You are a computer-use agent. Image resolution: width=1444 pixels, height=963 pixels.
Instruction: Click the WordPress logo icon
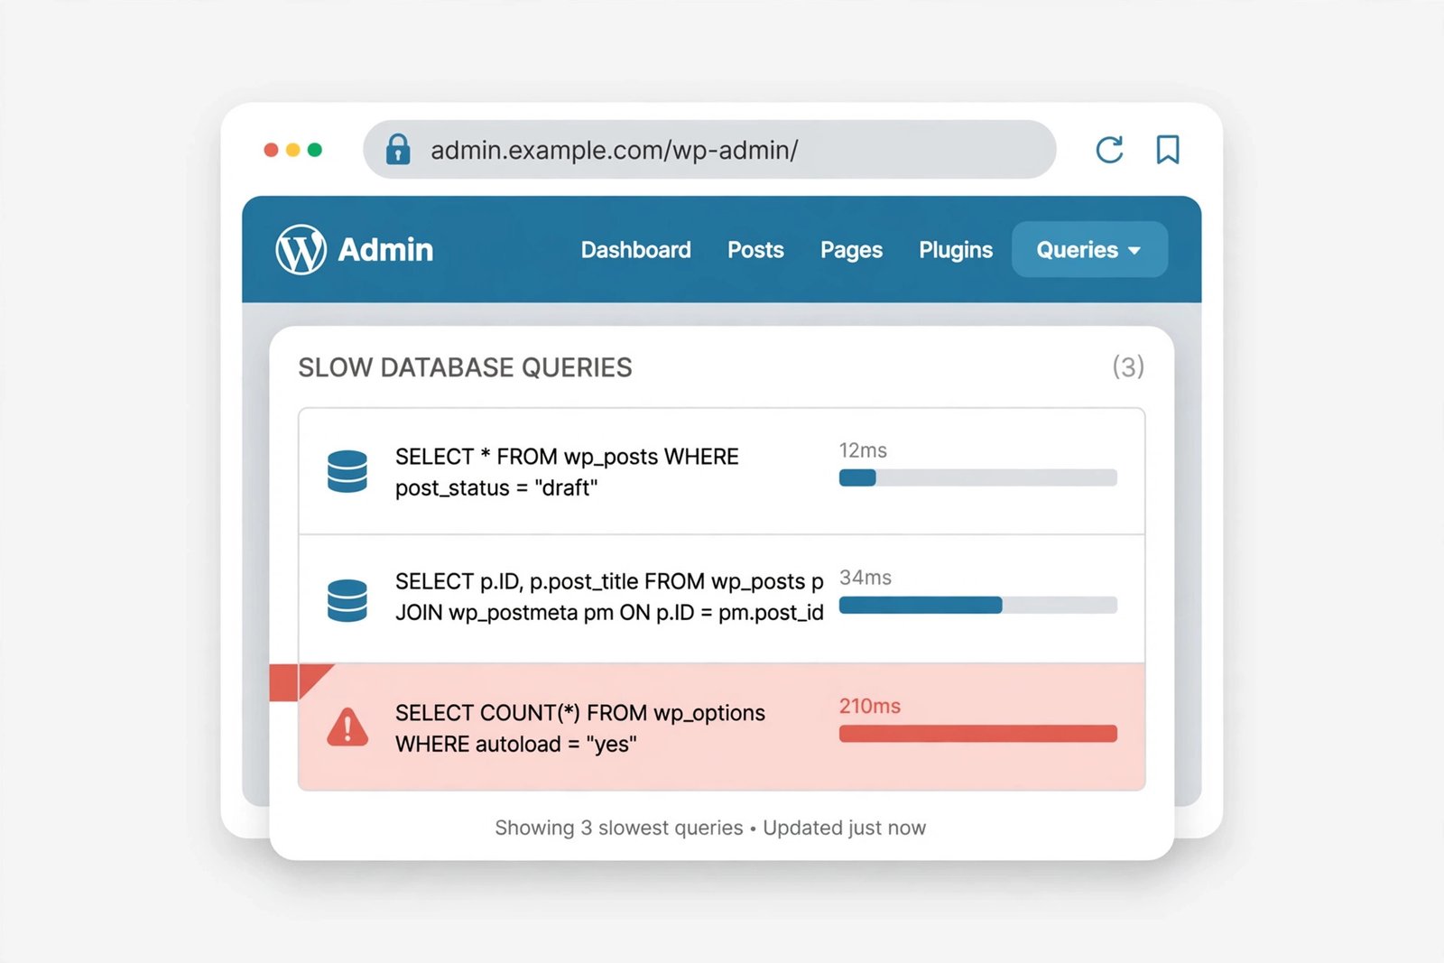coord(301,249)
